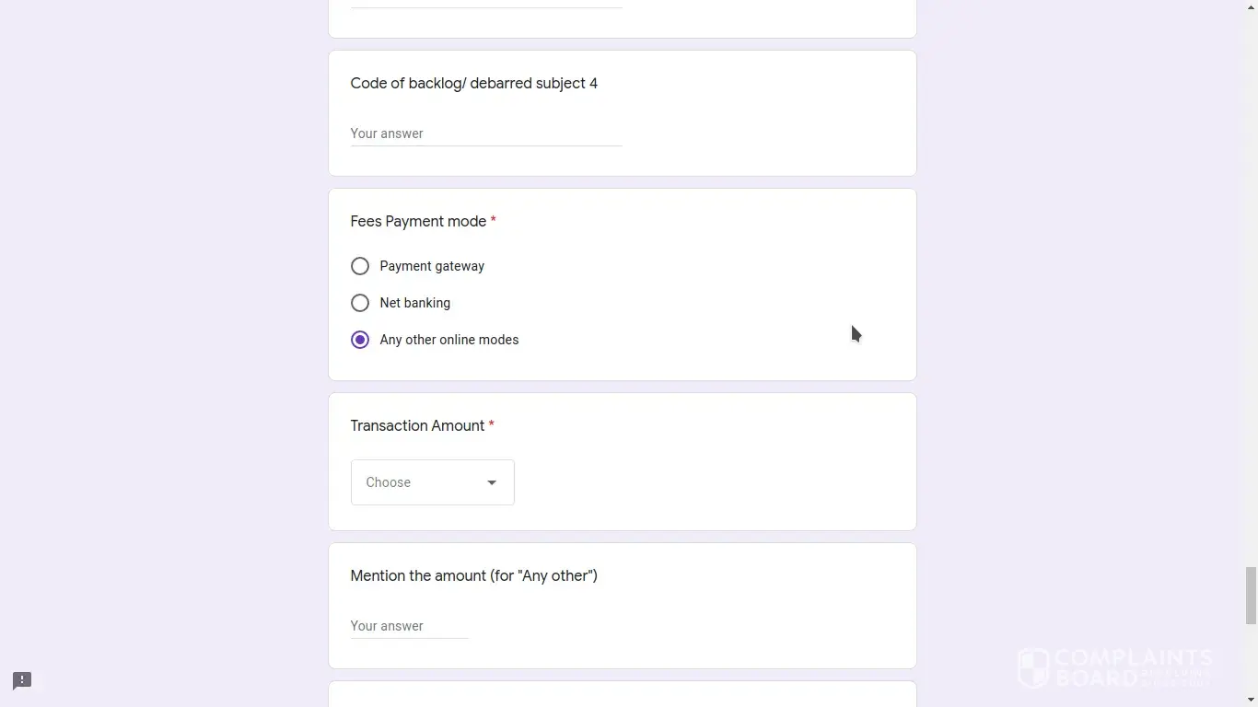Click the red asterisk beside Transaction Amount
1258x707 pixels.
point(492,425)
